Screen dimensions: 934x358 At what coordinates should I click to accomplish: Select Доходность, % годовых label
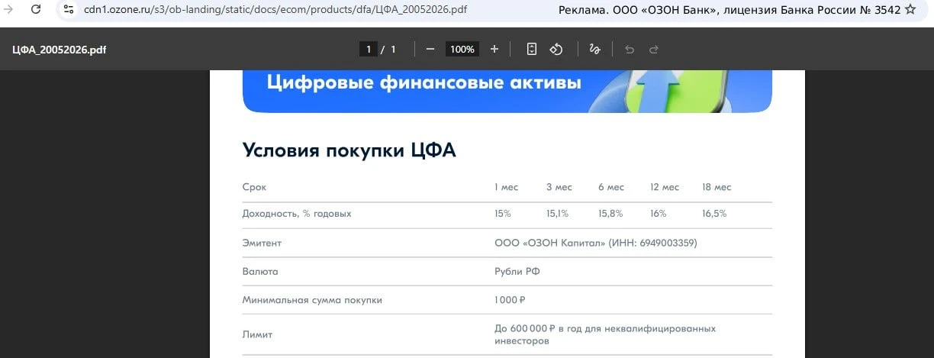click(x=297, y=214)
